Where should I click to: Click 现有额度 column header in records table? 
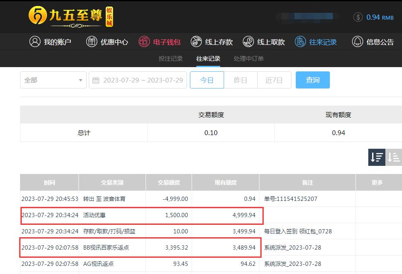click(x=226, y=183)
